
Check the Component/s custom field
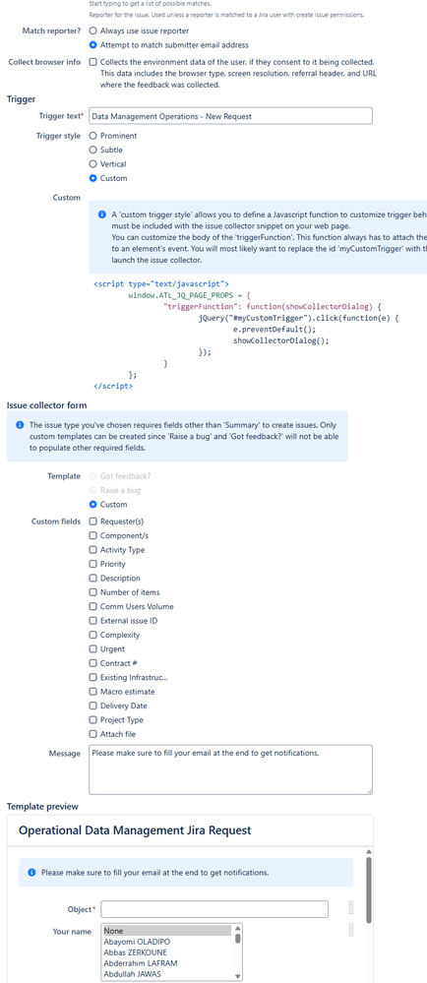tap(93, 535)
